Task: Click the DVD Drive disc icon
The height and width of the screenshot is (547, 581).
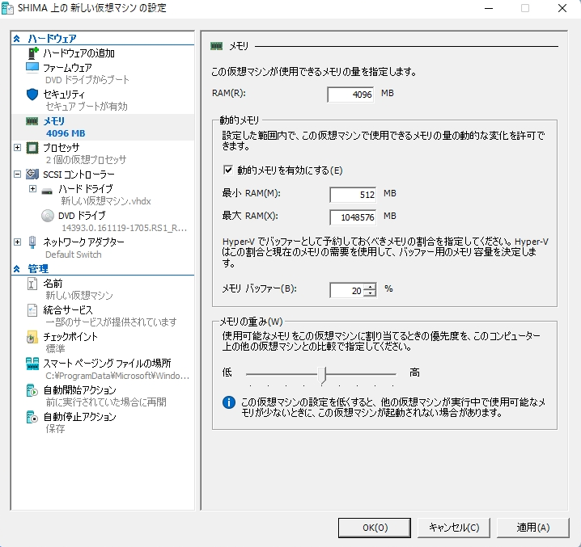Action: (x=48, y=216)
